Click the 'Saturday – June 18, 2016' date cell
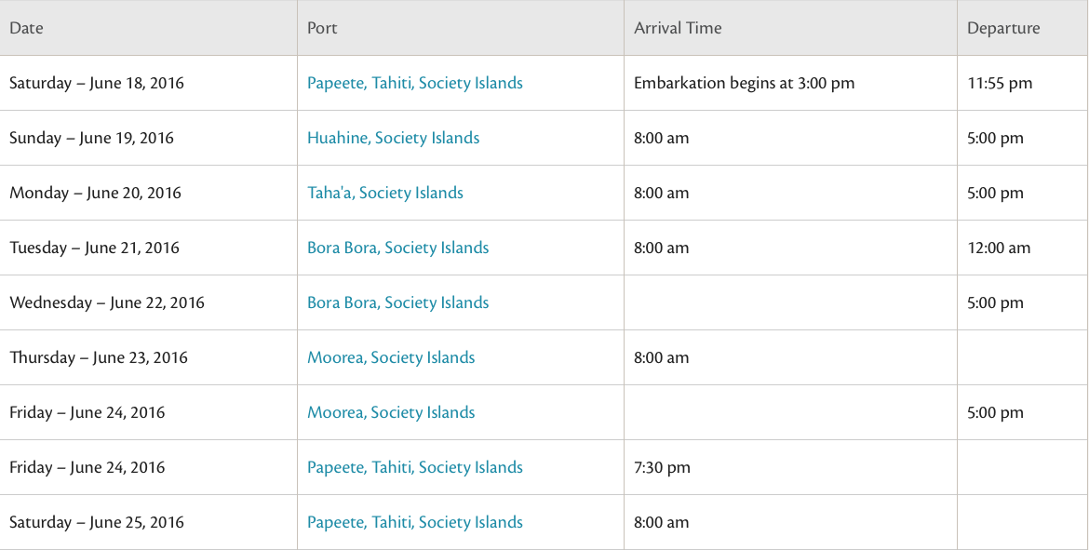This screenshot has width=1089, height=550. click(97, 83)
